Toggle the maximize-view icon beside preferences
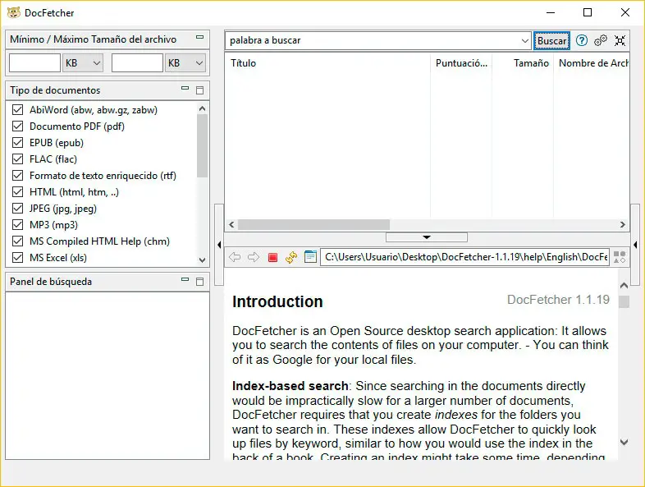The height and width of the screenshot is (487, 645). (x=620, y=40)
